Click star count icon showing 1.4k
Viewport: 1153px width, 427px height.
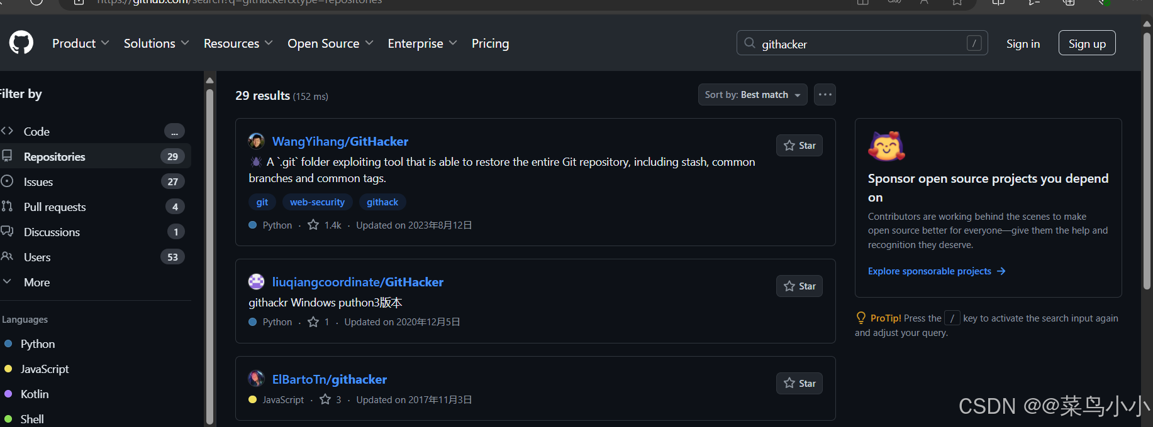pos(313,225)
